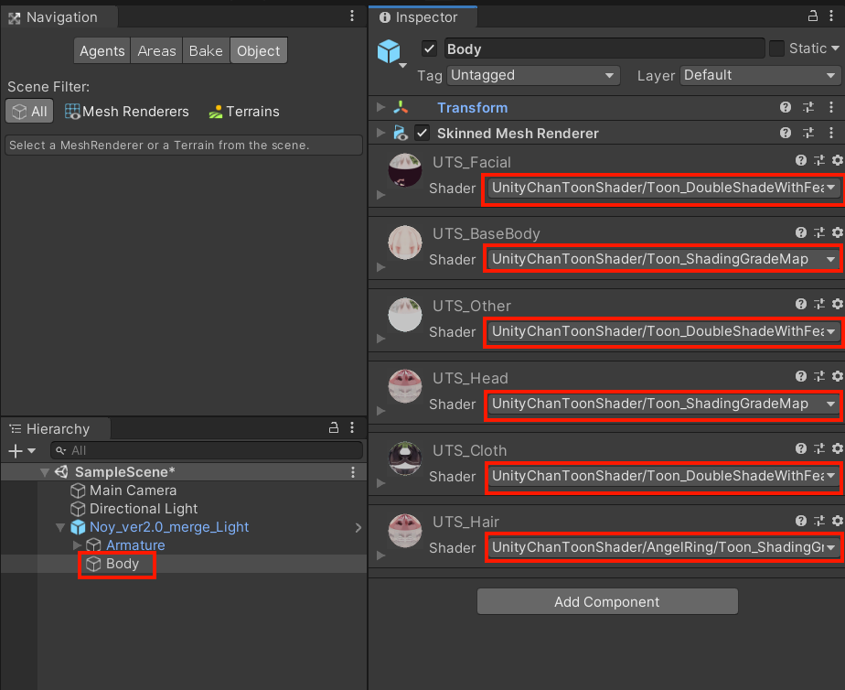Open the Inspector panel options menu
Viewport: 845px width, 690px height.
(x=831, y=16)
